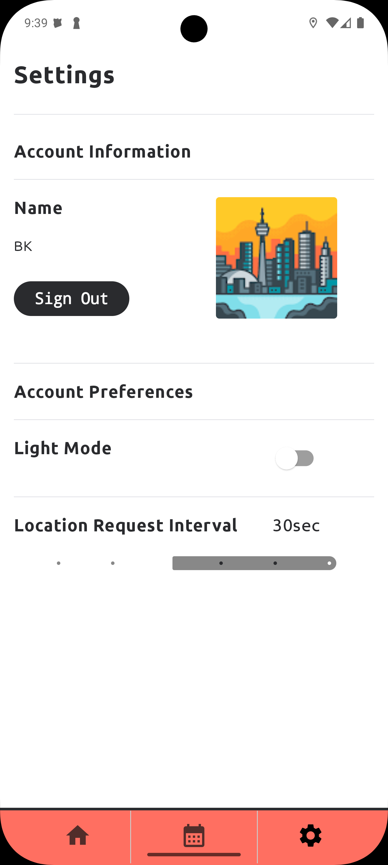Image resolution: width=388 pixels, height=865 pixels.
Task: Tap the 9:39 clock in status bar
Action: tap(36, 23)
